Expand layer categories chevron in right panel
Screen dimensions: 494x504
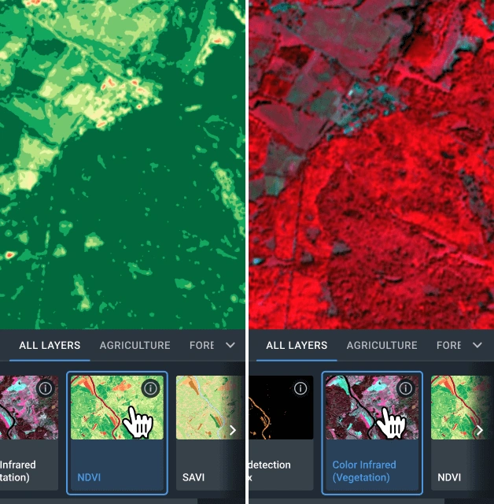pyautogui.click(x=477, y=345)
